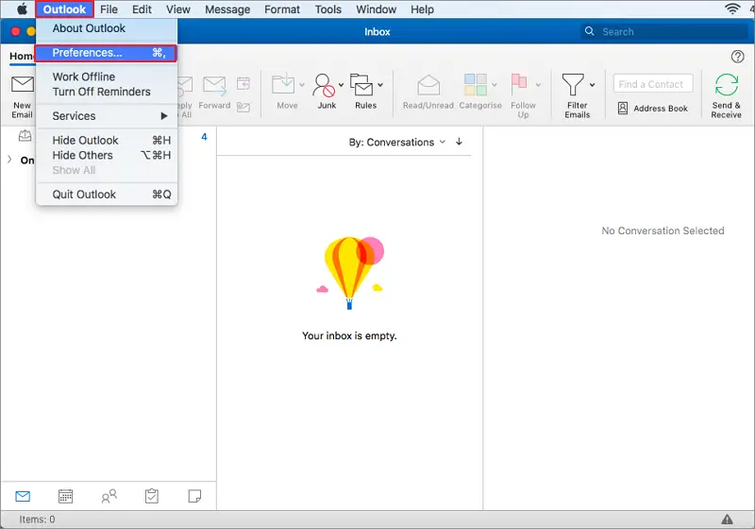The width and height of the screenshot is (755, 529).
Task: Expand the Rules dropdown arrow
Action: [x=380, y=85]
